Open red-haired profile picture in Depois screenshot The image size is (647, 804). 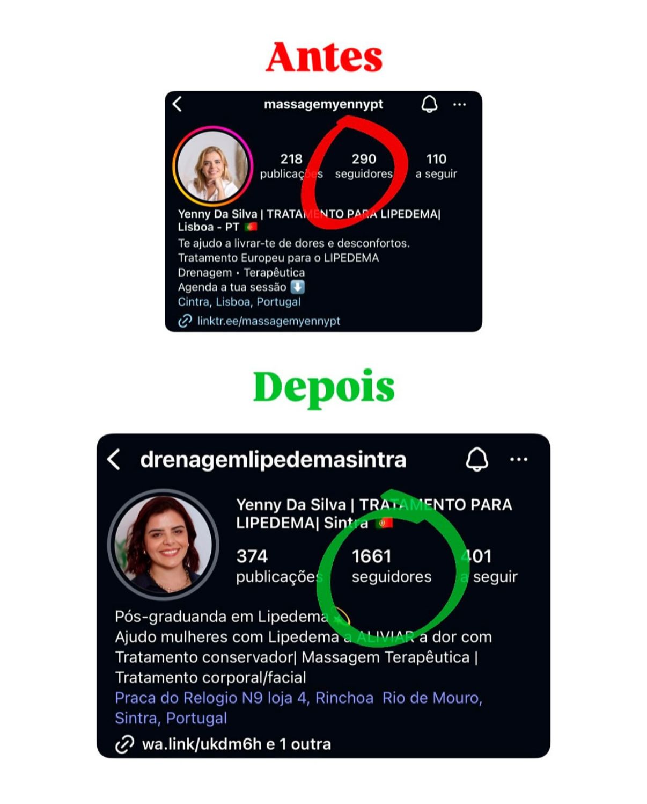coord(163,544)
